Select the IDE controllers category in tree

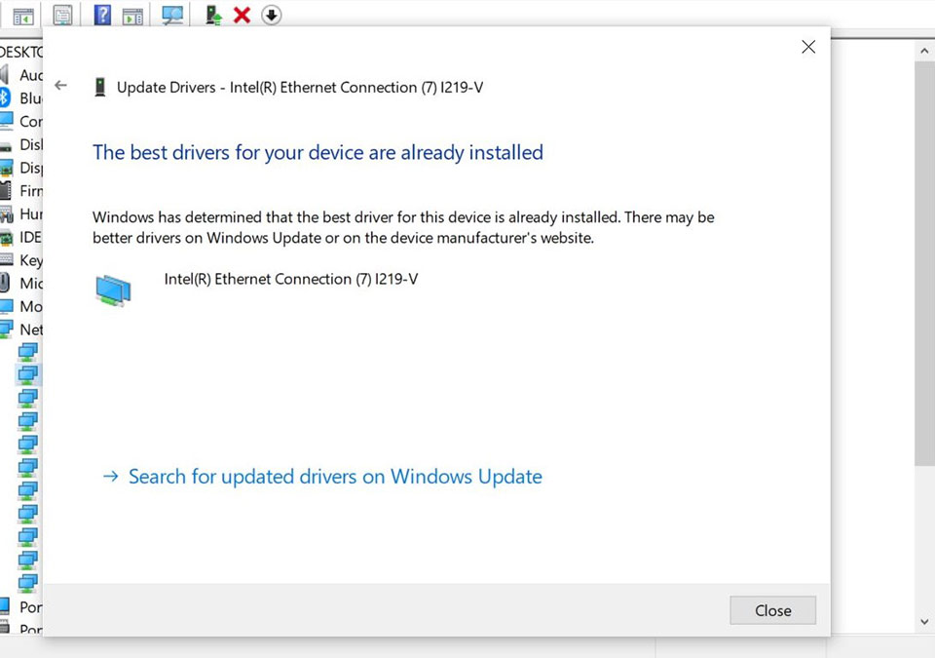point(21,237)
